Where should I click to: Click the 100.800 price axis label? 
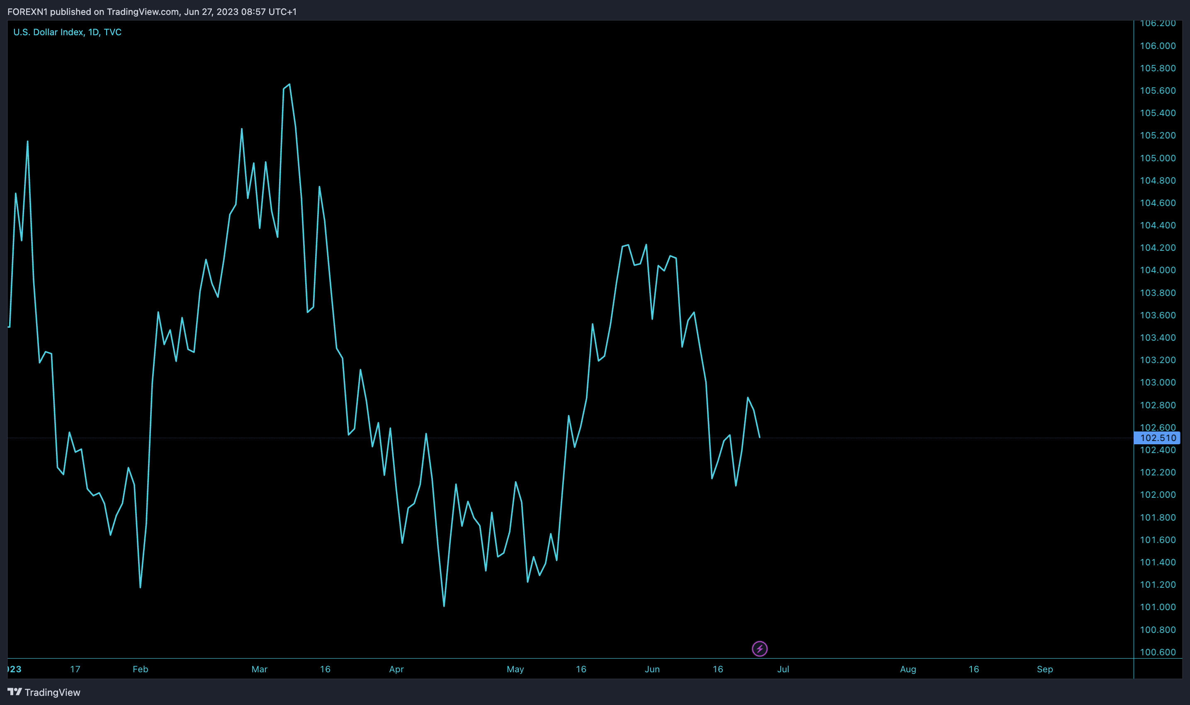click(x=1158, y=630)
